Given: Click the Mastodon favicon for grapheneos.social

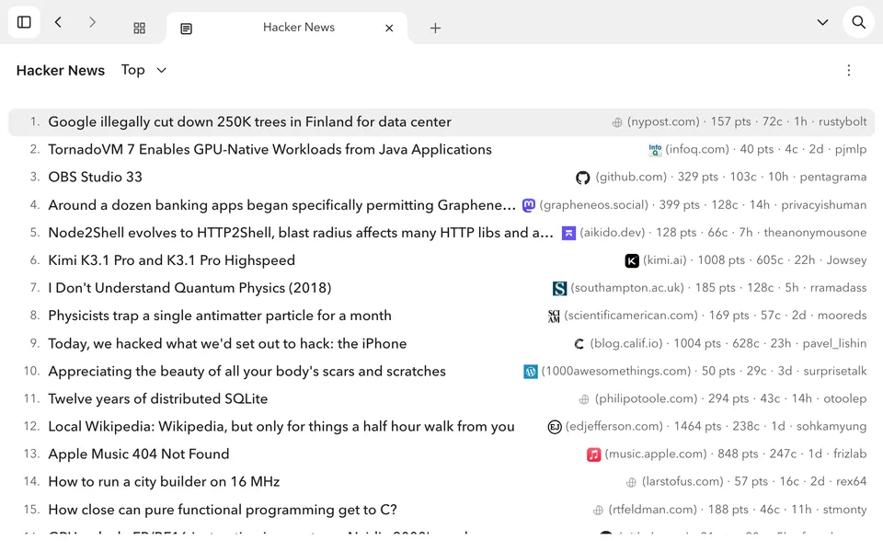Looking at the screenshot, I should [528, 205].
